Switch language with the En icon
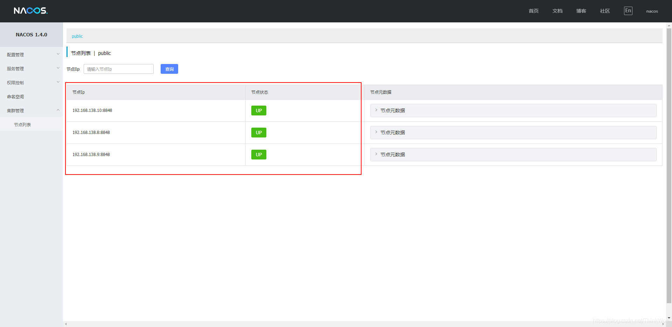 pyautogui.click(x=628, y=11)
